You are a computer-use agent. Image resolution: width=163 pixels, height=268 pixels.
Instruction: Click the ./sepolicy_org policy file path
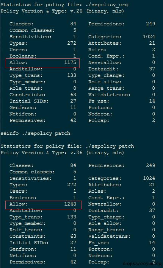(110, 5)
